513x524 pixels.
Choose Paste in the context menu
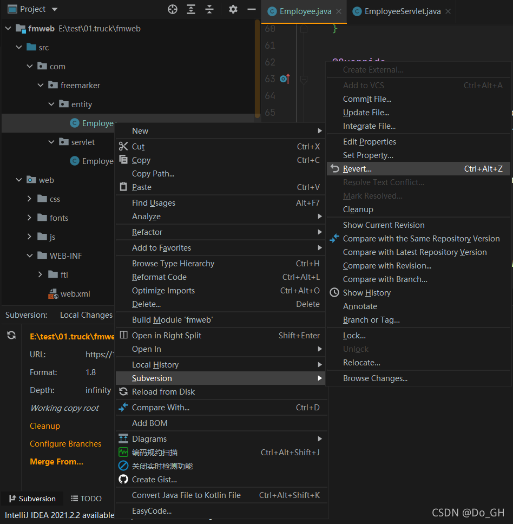pyautogui.click(x=220, y=187)
